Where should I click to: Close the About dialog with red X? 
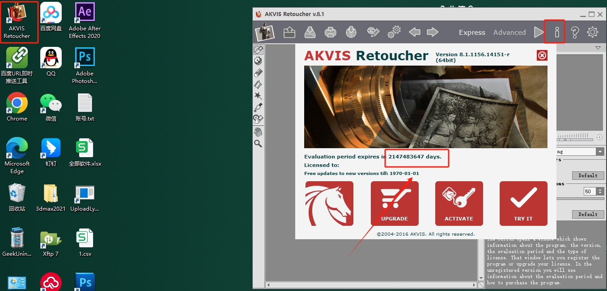click(x=542, y=55)
